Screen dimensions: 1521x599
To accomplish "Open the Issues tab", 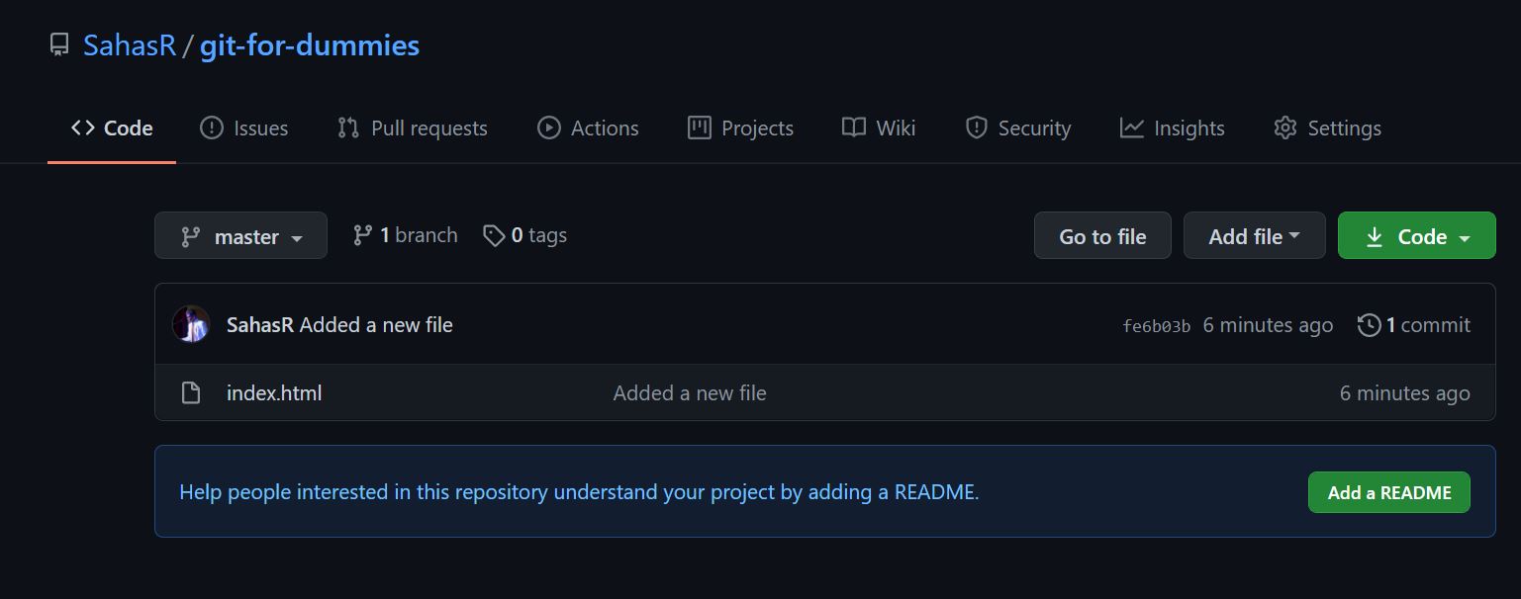I will pos(244,128).
